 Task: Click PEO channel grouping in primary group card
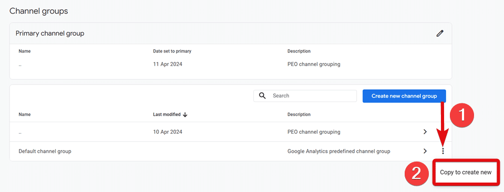[x=314, y=64]
